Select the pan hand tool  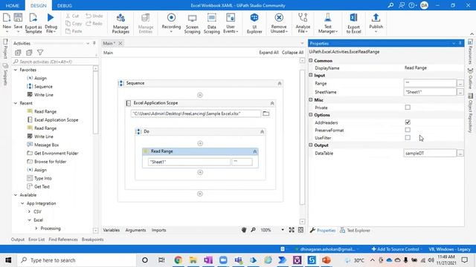(x=244, y=230)
